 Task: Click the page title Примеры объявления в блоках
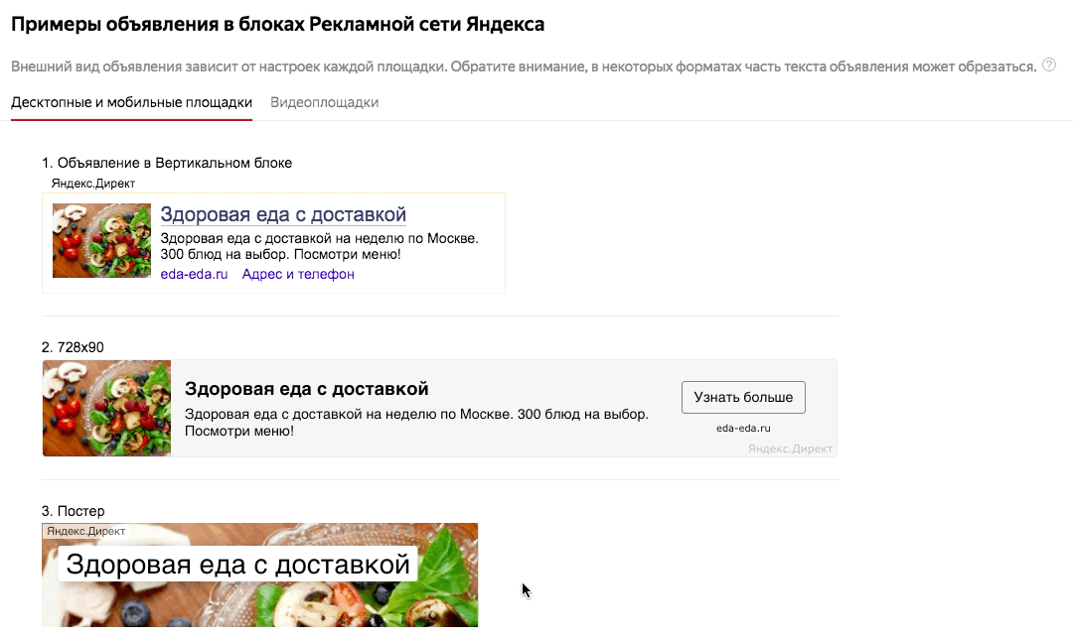click(x=278, y=24)
